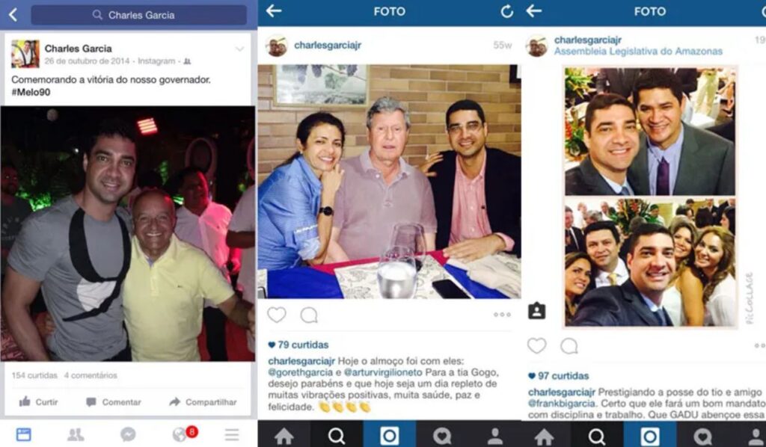
Task: Open more options dots under lunch photo
Action: coord(502,315)
